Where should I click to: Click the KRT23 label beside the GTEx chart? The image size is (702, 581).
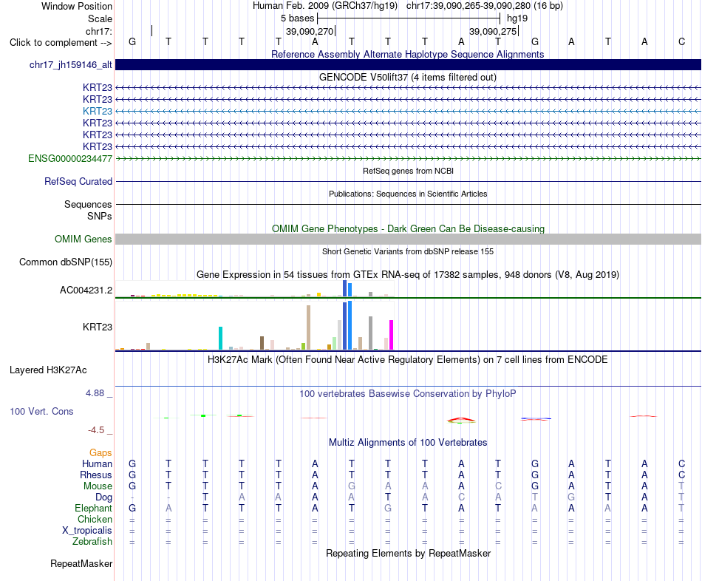(97, 327)
